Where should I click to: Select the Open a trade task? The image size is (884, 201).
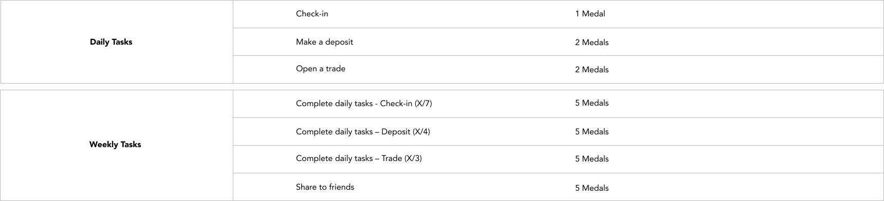click(321, 69)
